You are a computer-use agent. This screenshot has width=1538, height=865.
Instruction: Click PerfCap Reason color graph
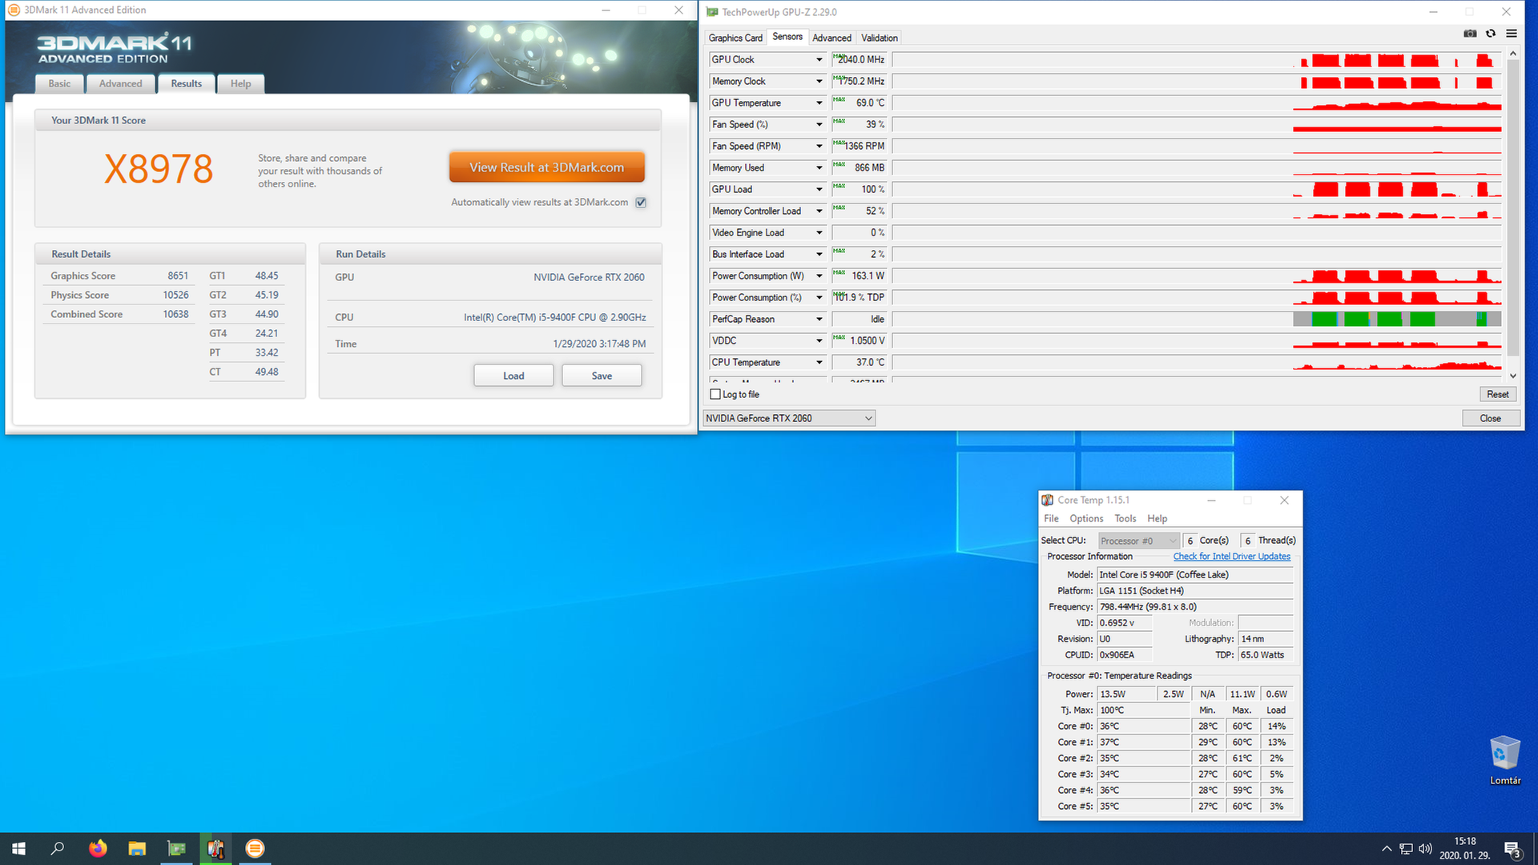pyautogui.click(x=1196, y=319)
